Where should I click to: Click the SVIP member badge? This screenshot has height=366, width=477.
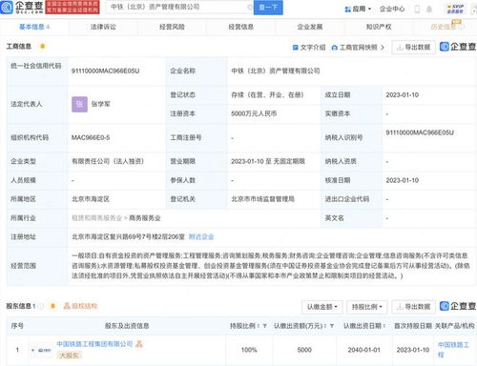tap(455, 9)
